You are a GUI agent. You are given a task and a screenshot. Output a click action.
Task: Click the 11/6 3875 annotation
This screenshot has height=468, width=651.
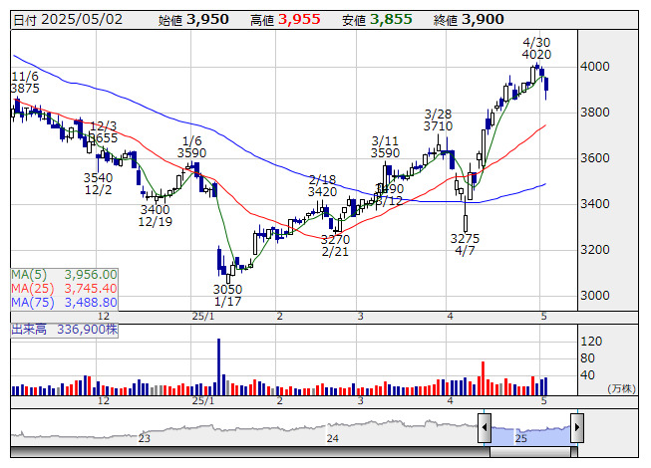(x=25, y=82)
